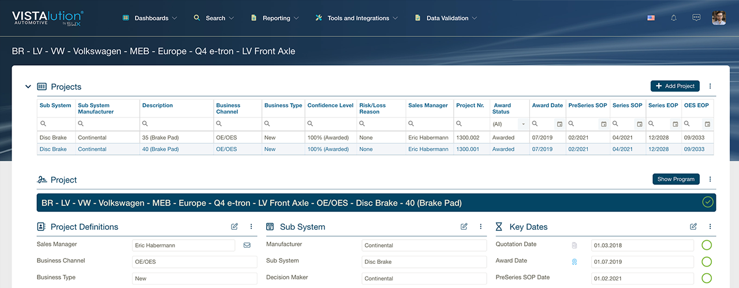Toggle the PreSeries SOP Date status circle
This screenshot has width=739, height=288.
(x=707, y=279)
